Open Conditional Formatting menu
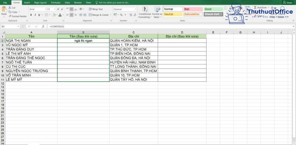 145,13
